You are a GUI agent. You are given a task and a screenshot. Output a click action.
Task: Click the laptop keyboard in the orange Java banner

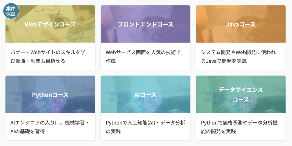237,36
